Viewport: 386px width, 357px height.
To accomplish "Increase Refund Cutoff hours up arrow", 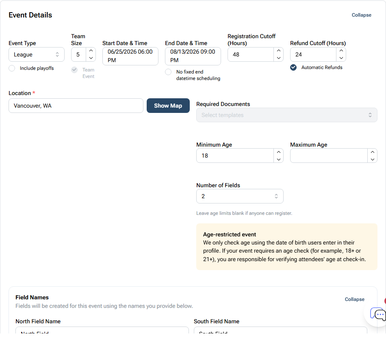I will [x=341, y=51].
